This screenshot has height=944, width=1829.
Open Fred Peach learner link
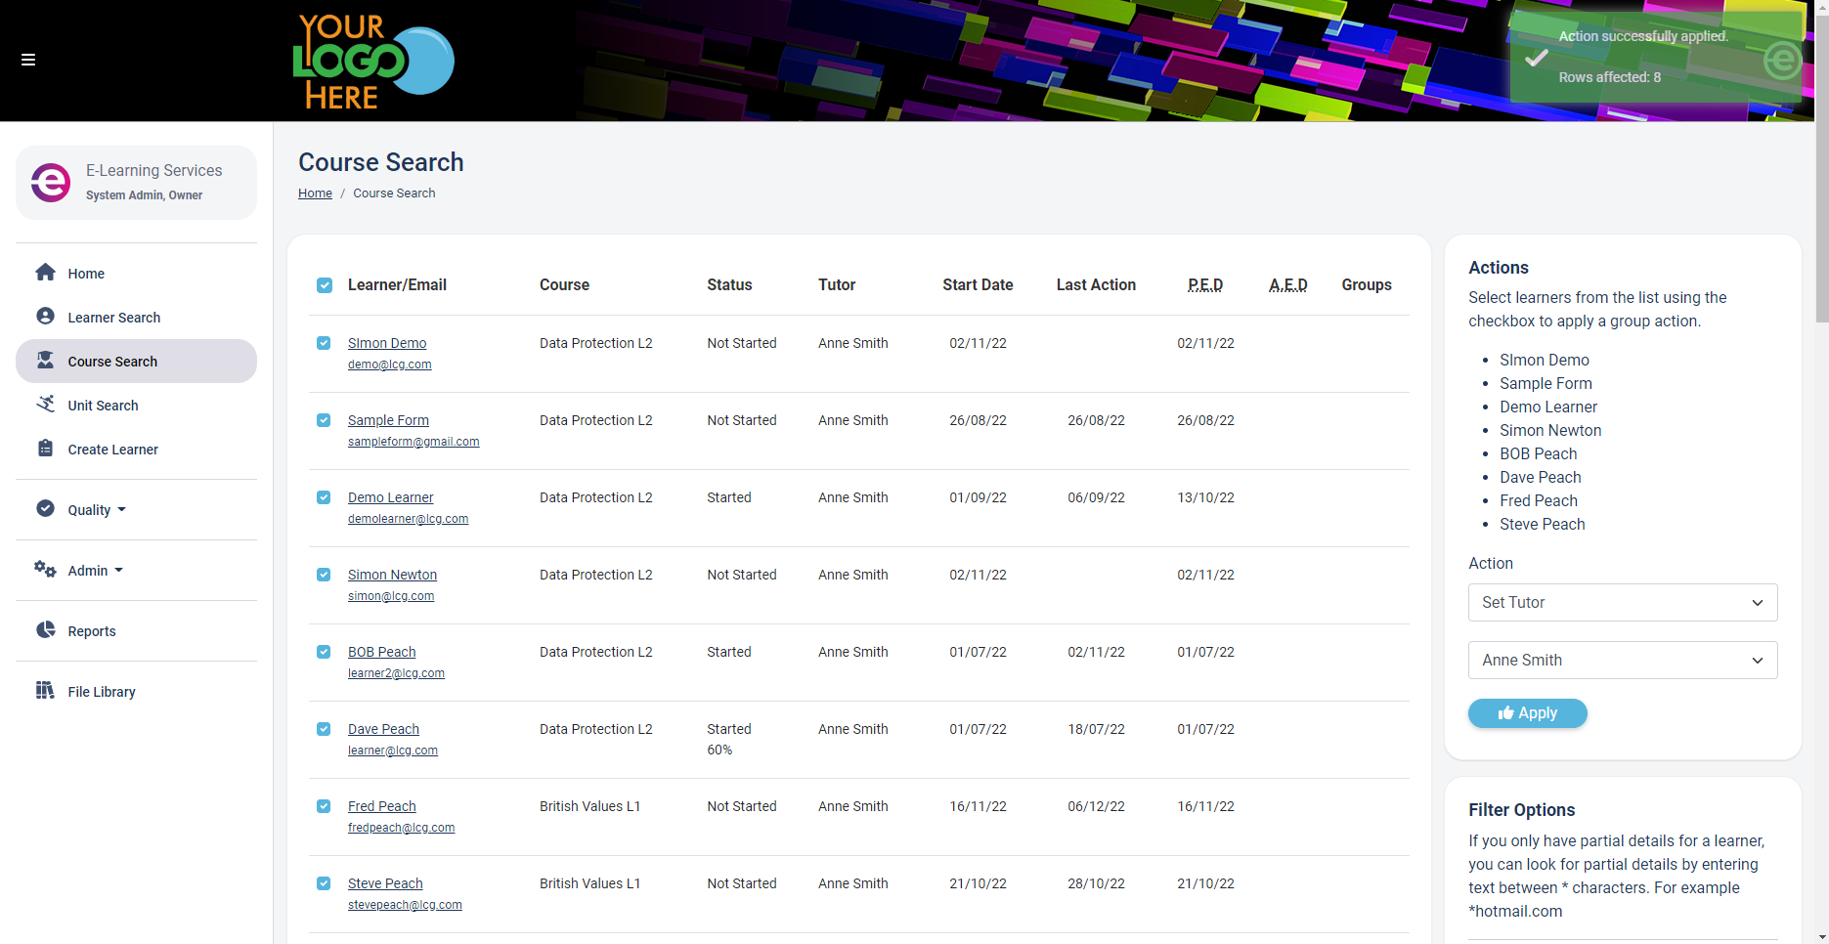[381, 806]
